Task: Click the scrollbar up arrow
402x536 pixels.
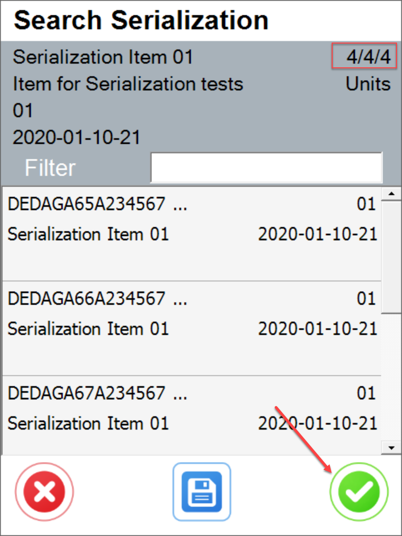Action: pyautogui.click(x=391, y=194)
